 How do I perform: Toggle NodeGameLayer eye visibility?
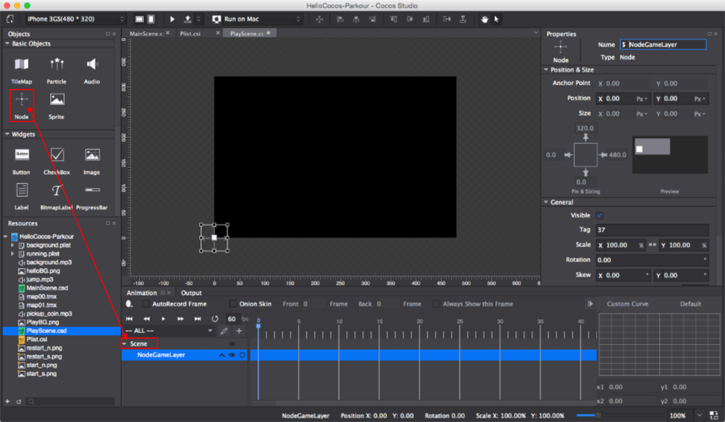point(232,355)
